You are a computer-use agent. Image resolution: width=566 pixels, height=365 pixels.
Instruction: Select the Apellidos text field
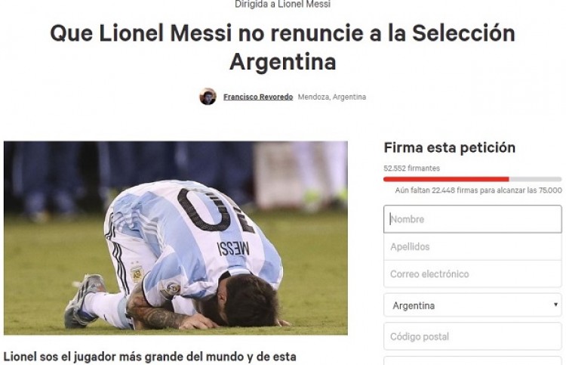click(472, 246)
